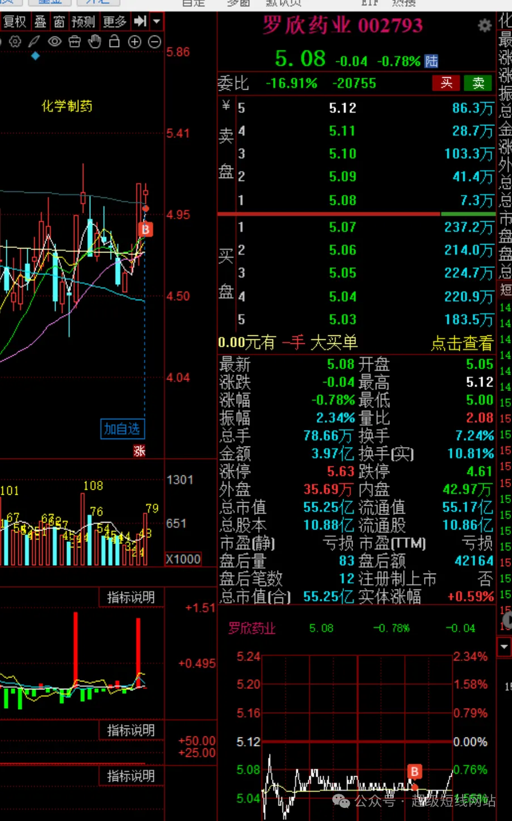Click 指标说明 beside the +50.00 scale
The image size is (512, 821).
pyautogui.click(x=131, y=730)
